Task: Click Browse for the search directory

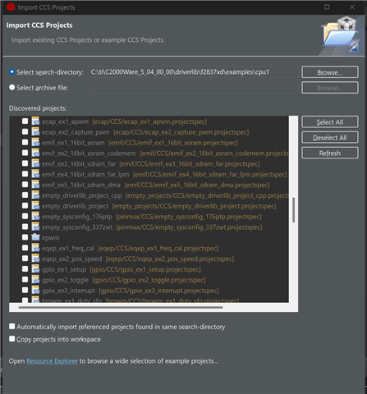Action: (330, 72)
